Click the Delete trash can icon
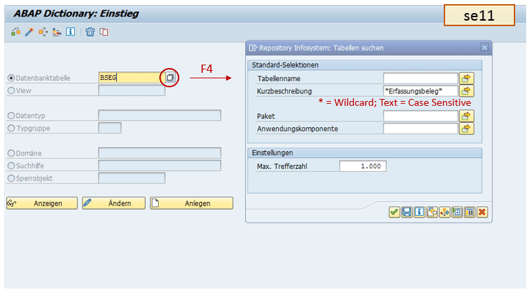Image resolution: width=531 pixels, height=292 pixels. pos(90,32)
